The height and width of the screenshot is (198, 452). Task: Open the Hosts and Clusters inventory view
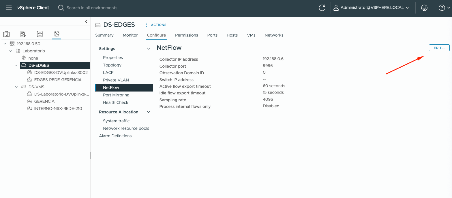[x=6, y=34]
